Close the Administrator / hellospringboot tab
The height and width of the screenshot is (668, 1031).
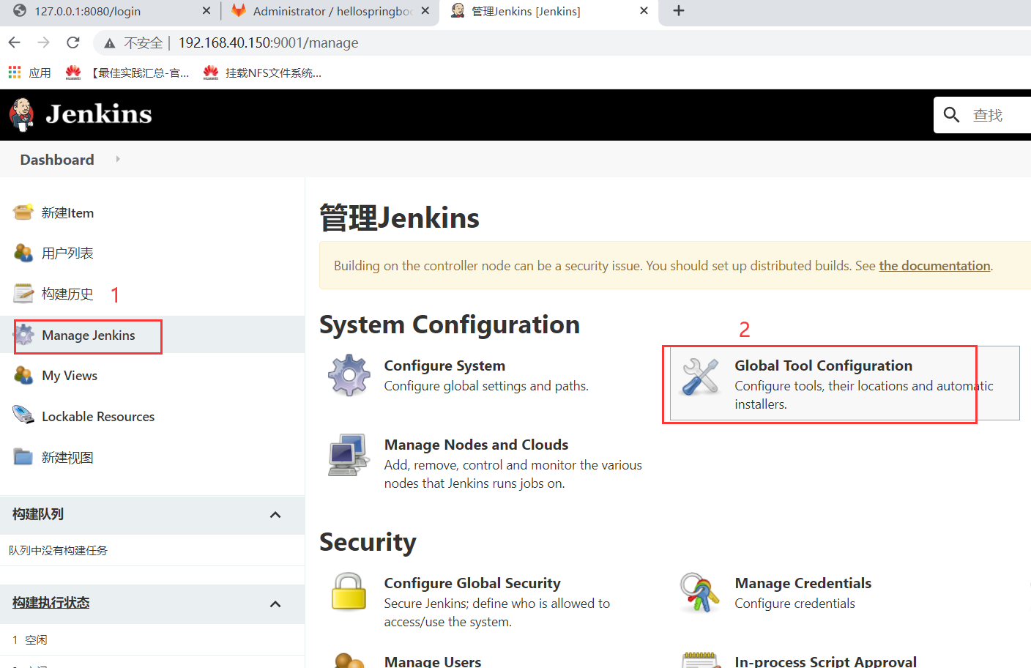coord(425,11)
